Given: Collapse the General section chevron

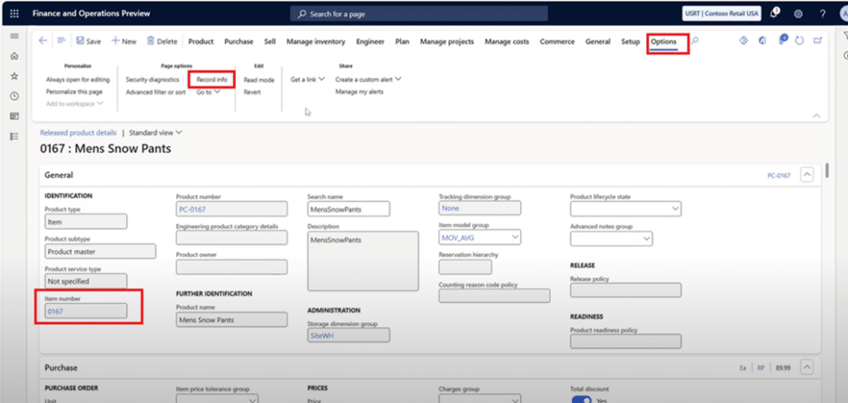Looking at the screenshot, I should [807, 175].
